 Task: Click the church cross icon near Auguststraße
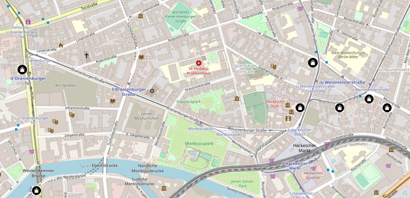point(87,56)
